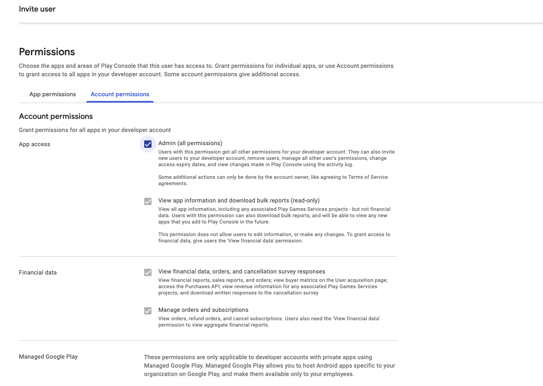Click the Permissions section heading

[47, 52]
